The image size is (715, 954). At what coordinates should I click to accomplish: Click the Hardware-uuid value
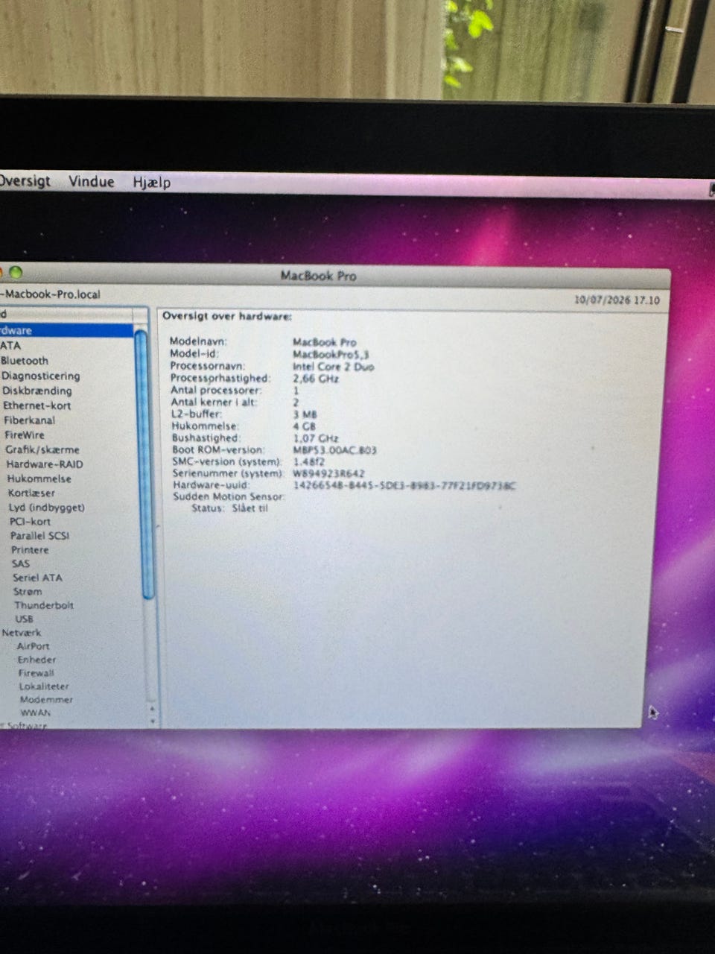[404, 485]
